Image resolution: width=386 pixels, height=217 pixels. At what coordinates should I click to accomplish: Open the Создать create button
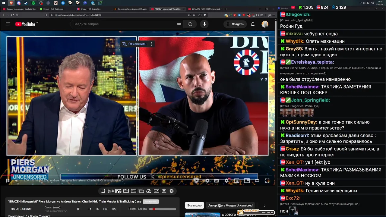tap(235, 24)
